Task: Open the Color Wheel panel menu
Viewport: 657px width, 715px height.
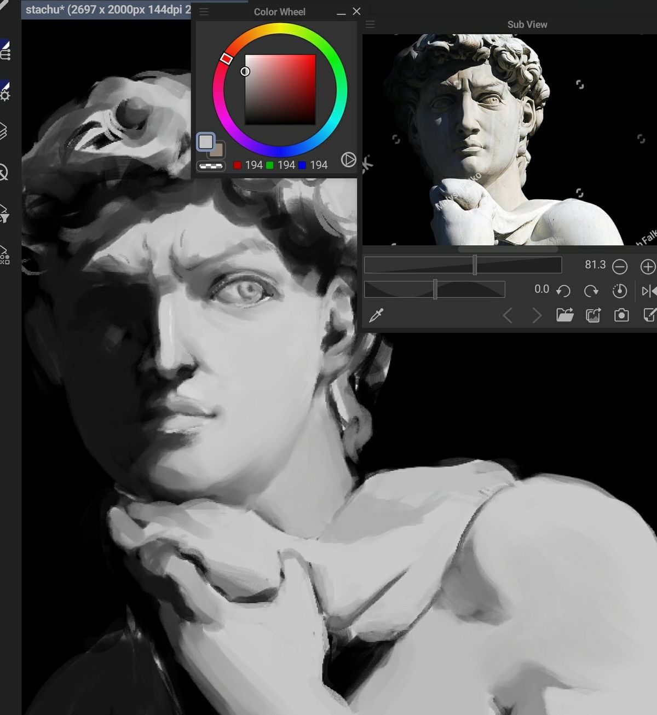Action: (204, 11)
